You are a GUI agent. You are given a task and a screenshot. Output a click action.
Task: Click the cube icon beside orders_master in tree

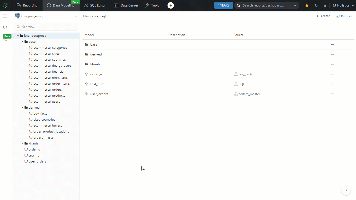click(31, 137)
